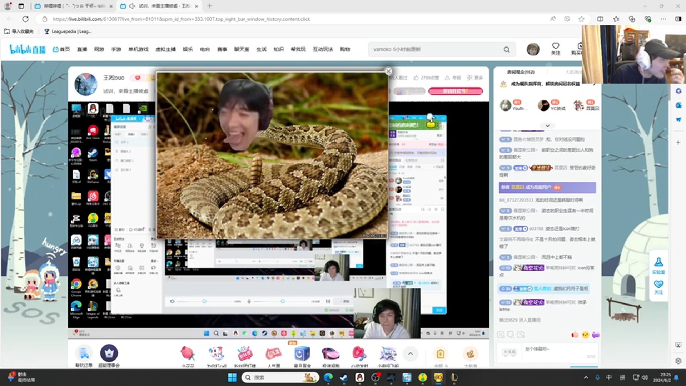Select the 房间观众(162) tab
686x386 pixels.
tap(521, 72)
